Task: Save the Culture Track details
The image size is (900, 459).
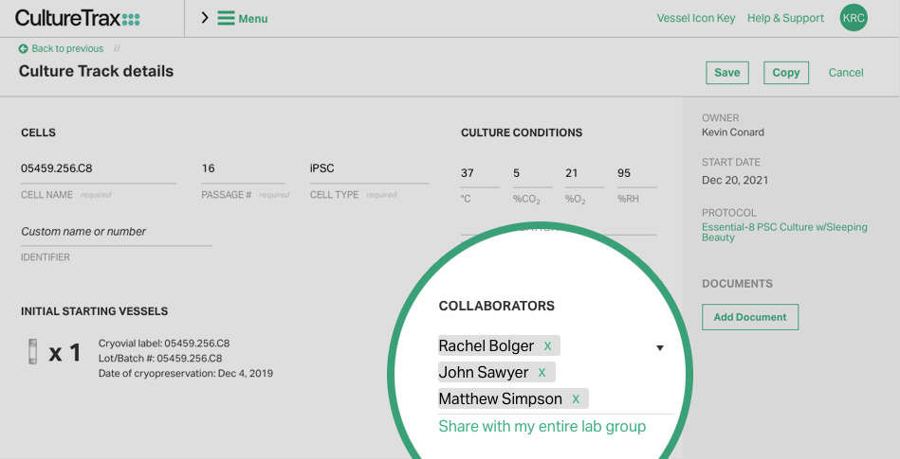Action: pos(726,73)
